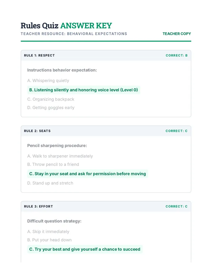Select option A Walk to sharpener immediately
The width and height of the screenshot is (212, 275).
[x=60, y=156]
